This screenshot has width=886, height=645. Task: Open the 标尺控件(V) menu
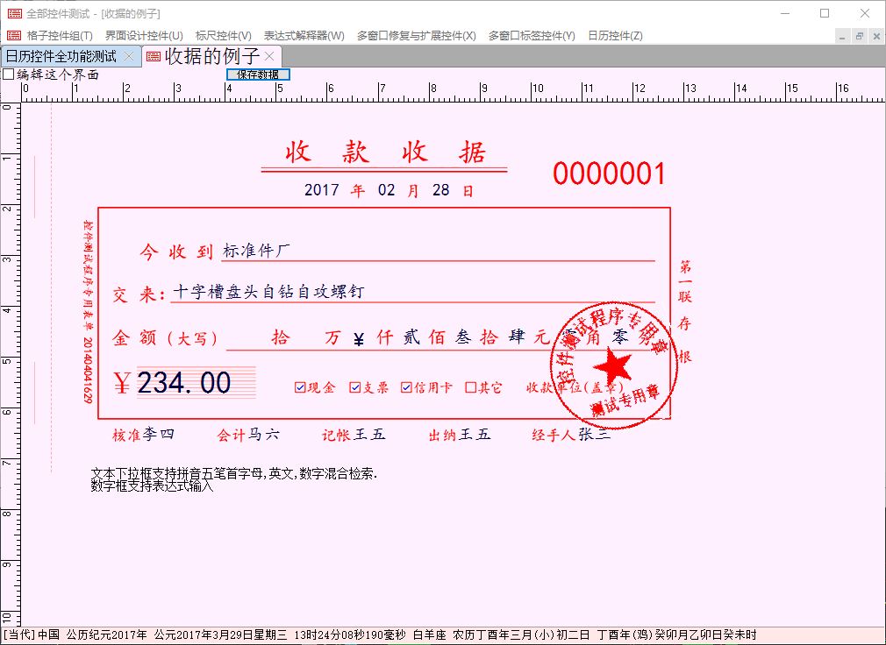223,36
